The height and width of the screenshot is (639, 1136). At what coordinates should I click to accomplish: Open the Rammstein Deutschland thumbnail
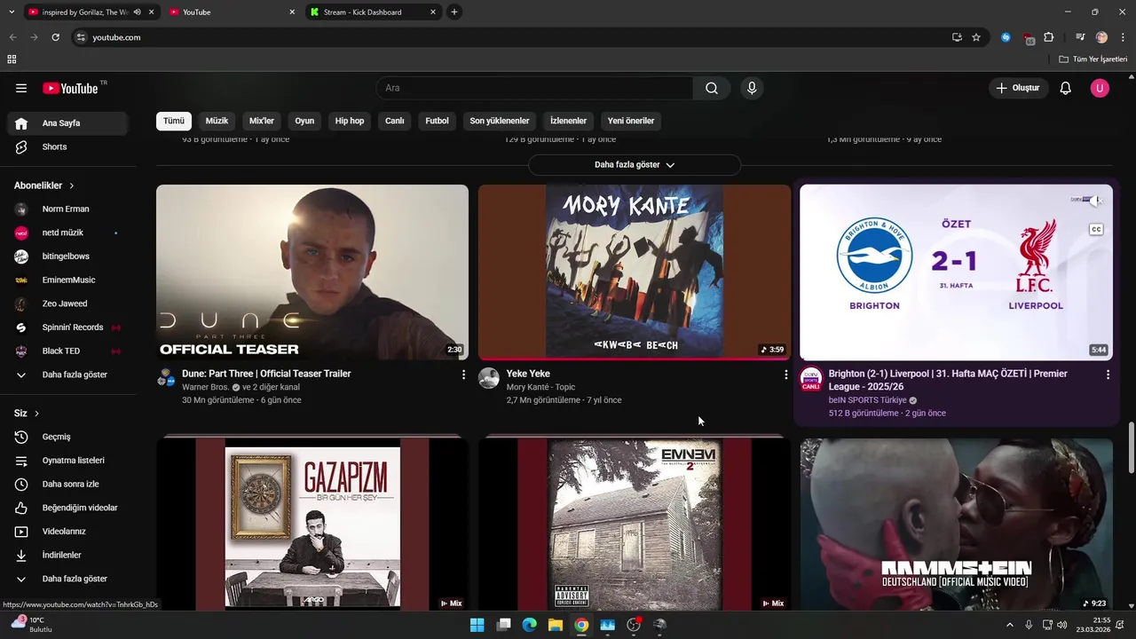pyautogui.click(x=956, y=524)
